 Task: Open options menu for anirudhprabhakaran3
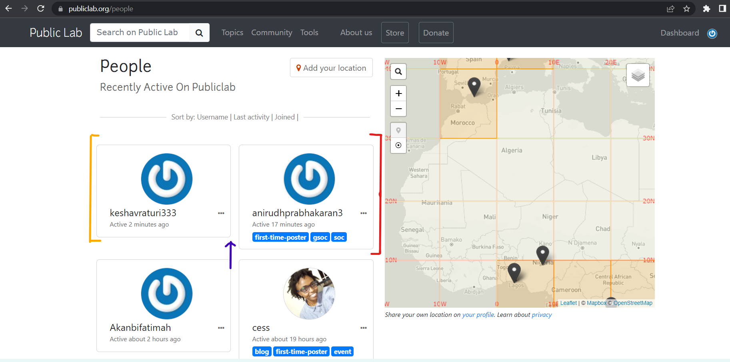(364, 213)
